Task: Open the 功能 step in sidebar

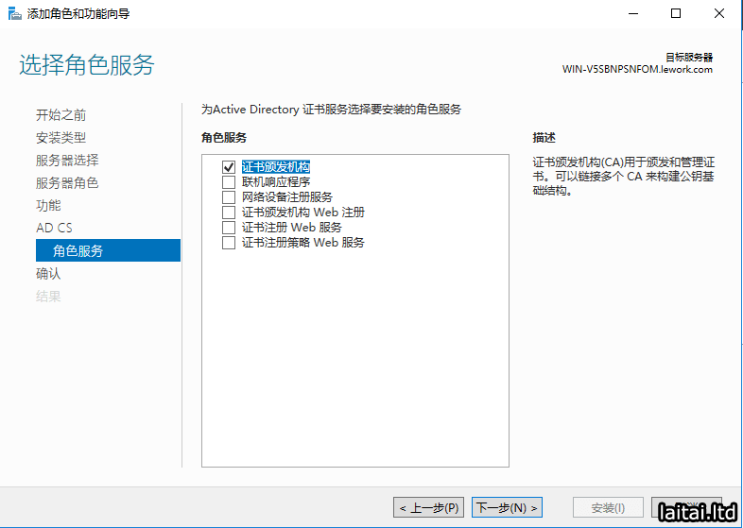Action: coord(48,206)
